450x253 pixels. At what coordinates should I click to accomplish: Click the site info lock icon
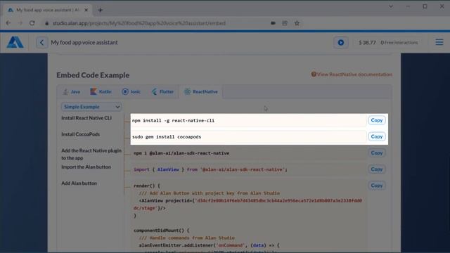click(46, 23)
